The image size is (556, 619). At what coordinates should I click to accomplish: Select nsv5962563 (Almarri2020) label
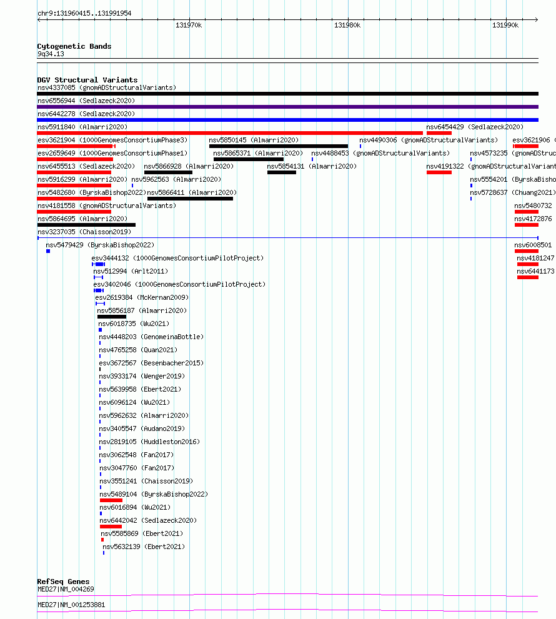pyautogui.click(x=176, y=180)
